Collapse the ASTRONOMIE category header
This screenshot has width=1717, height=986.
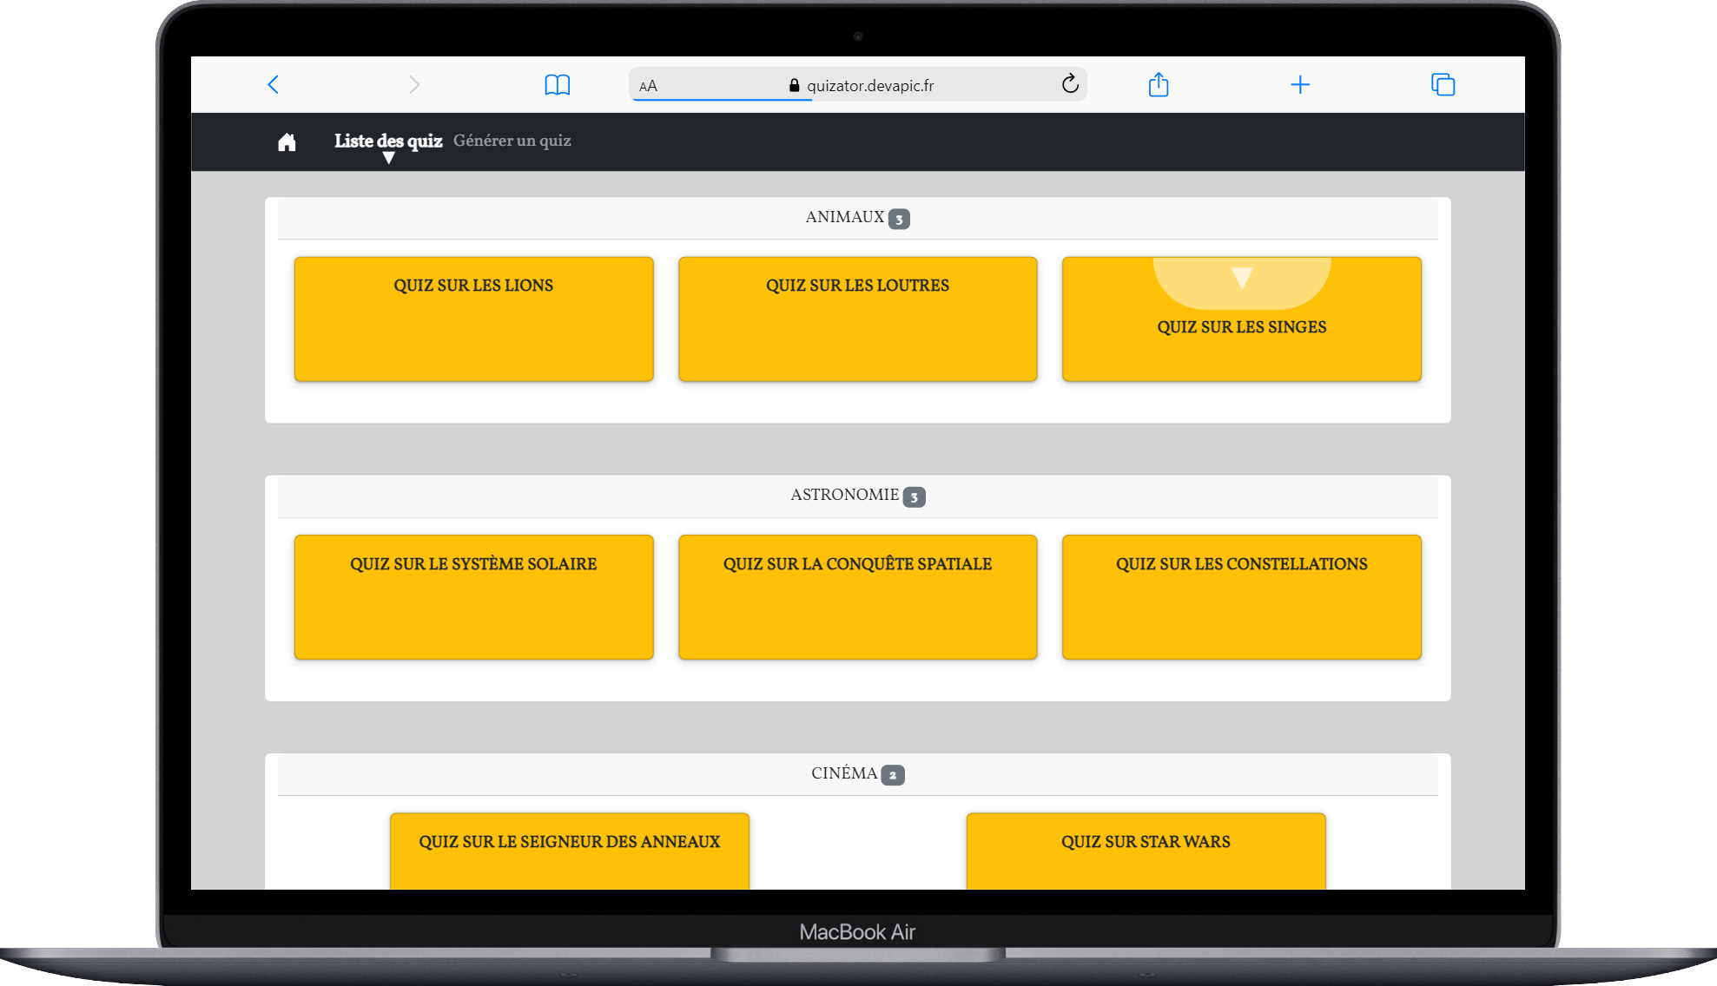[x=856, y=496]
